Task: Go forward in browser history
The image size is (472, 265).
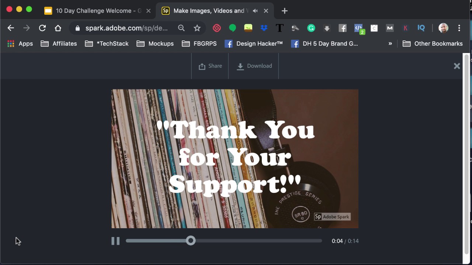Action: 27,28
